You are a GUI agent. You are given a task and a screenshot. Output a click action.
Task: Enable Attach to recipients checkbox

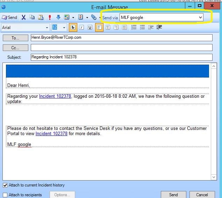(x=5, y=195)
